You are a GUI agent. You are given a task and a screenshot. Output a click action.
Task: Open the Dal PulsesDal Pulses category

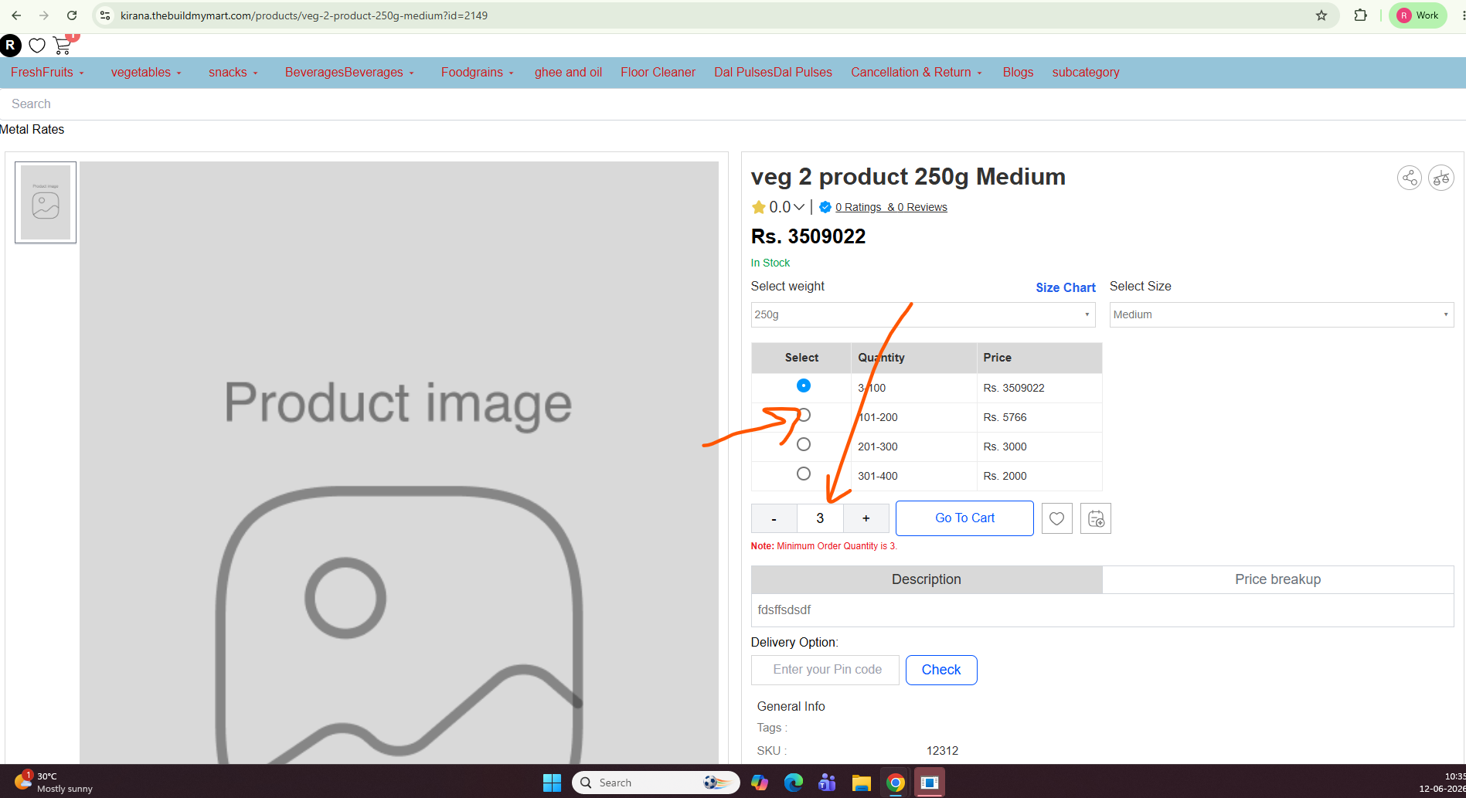[x=773, y=73]
